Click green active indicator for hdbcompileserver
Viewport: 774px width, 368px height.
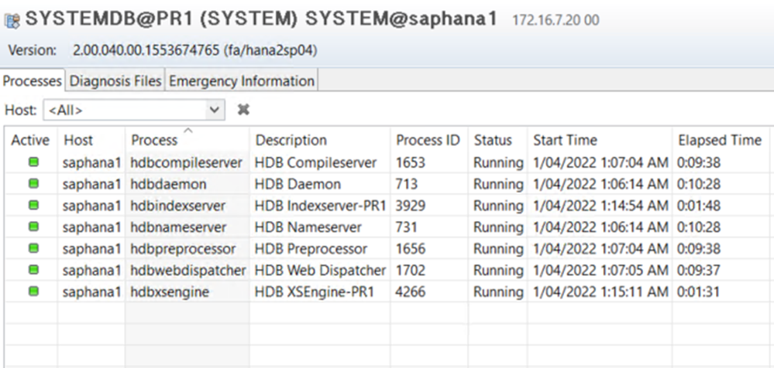coord(33,162)
